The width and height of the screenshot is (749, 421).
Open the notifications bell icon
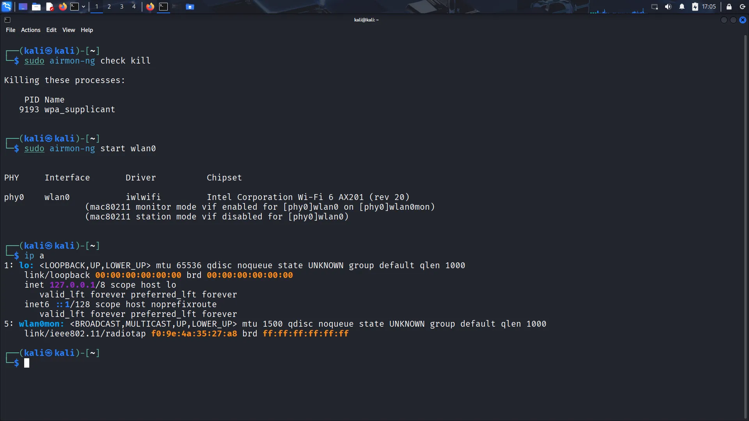point(682,7)
